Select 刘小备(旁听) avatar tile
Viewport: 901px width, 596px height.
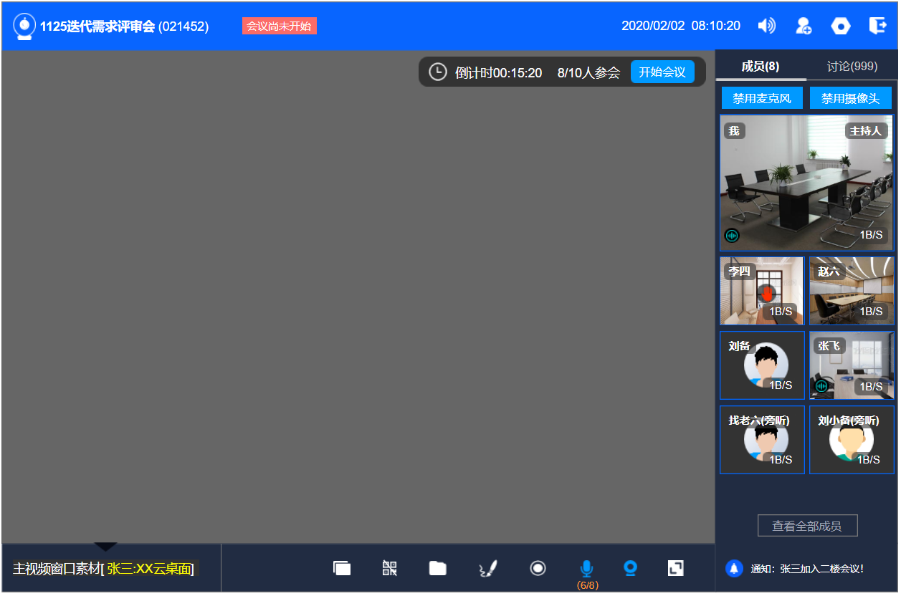(x=852, y=440)
